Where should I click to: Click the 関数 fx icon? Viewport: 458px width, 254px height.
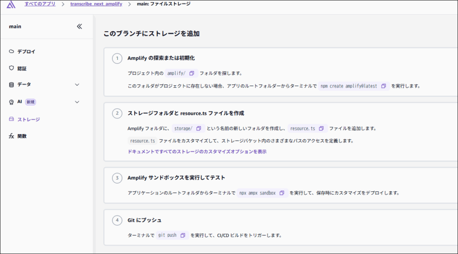(11, 136)
